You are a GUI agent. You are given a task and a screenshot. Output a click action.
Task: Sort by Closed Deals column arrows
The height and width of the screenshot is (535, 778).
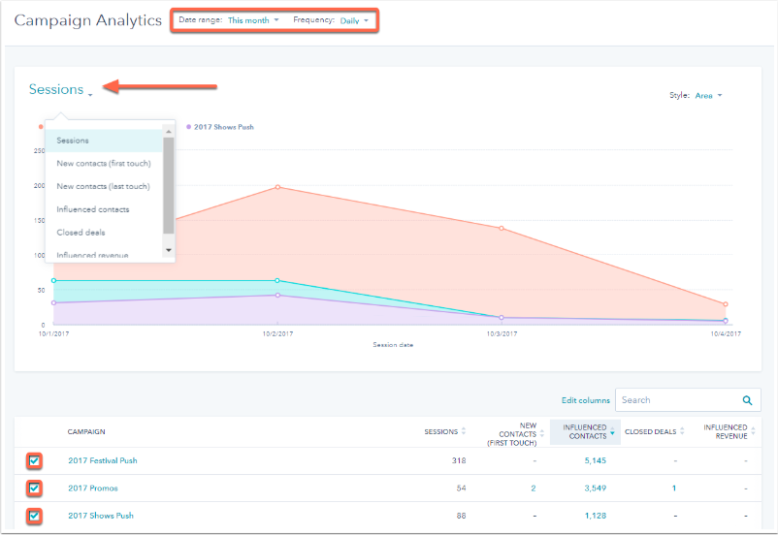click(682, 431)
